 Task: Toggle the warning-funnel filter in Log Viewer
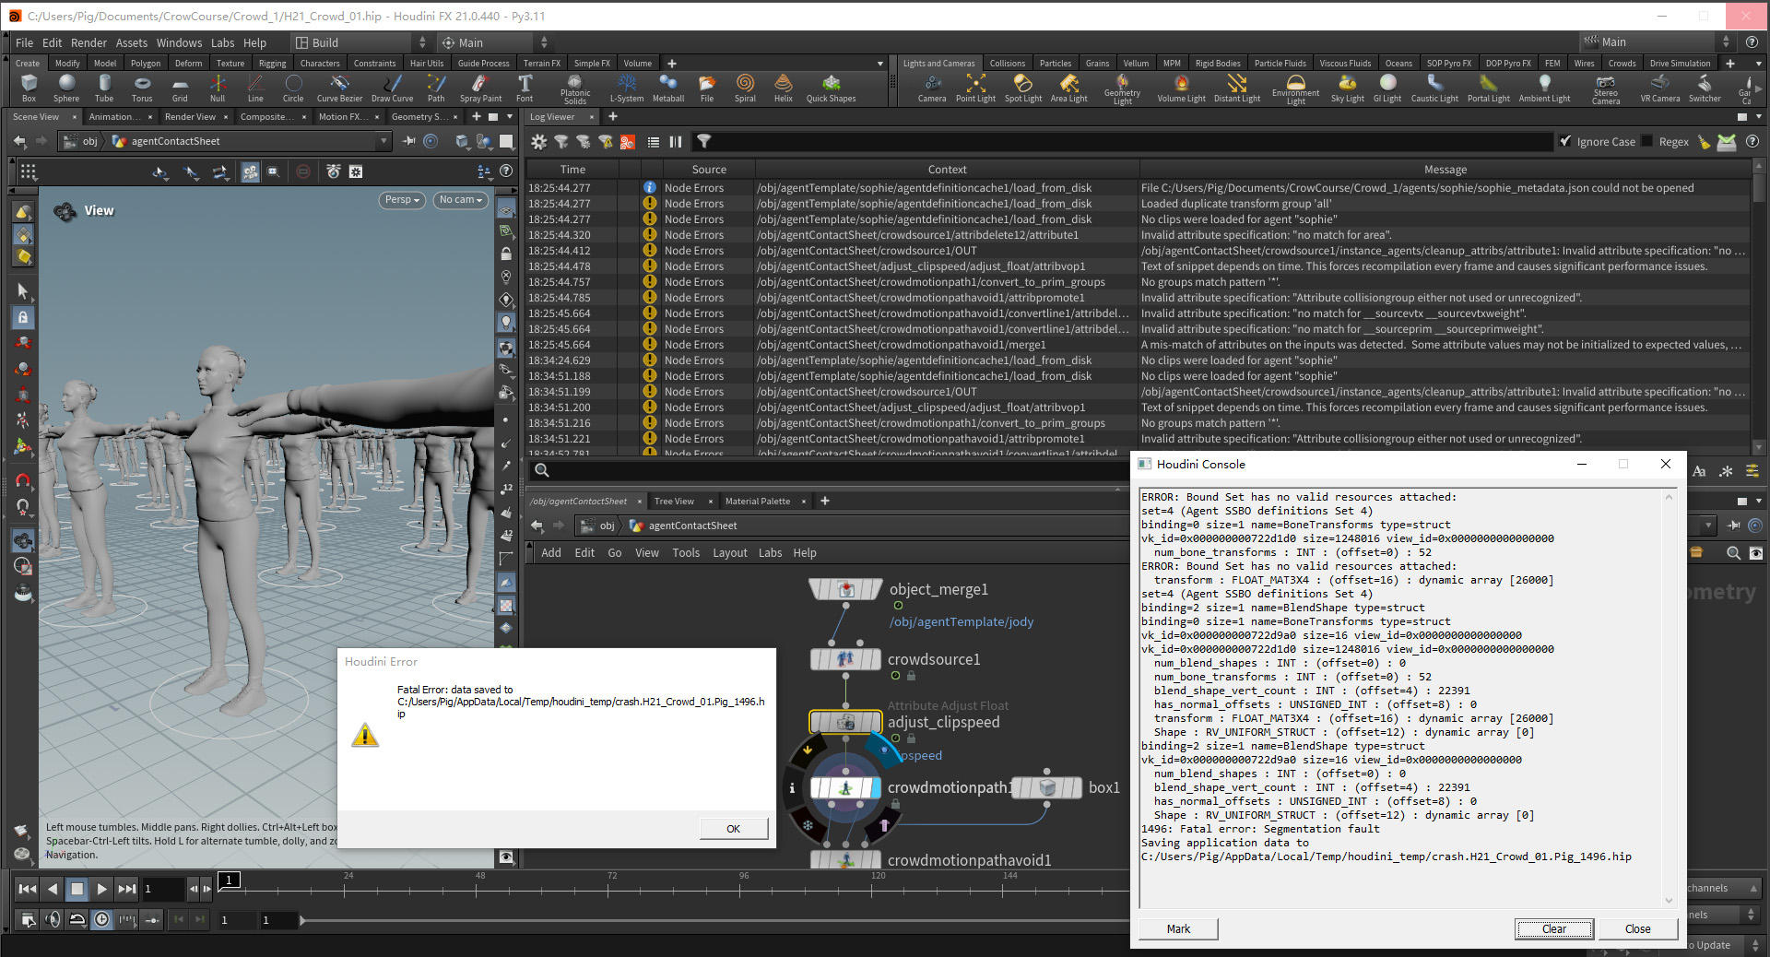606,142
